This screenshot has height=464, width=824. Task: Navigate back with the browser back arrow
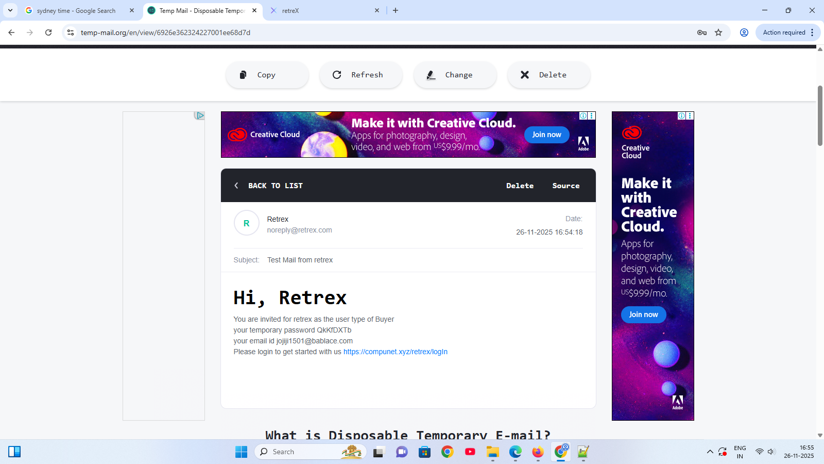tap(11, 32)
